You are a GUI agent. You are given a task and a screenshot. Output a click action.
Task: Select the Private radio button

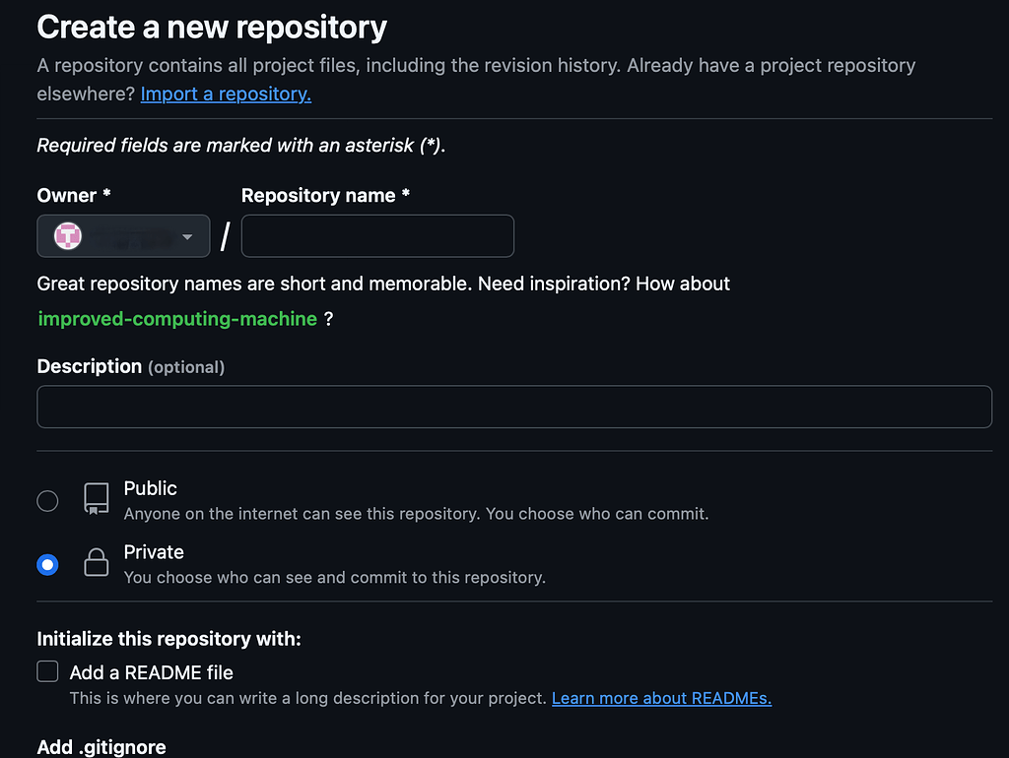(x=47, y=564)
